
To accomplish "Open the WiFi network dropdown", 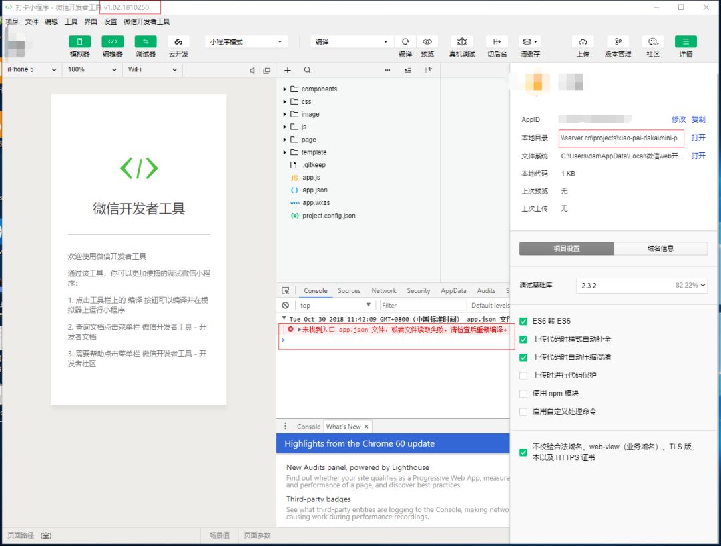I will [x=152, y=70].
